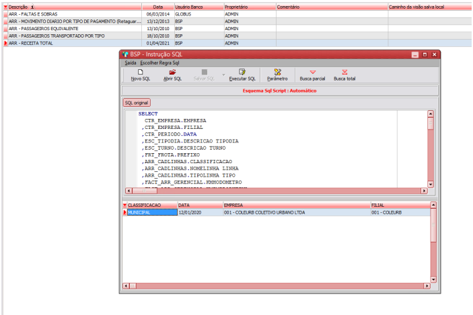Select the SQL original tab
Screen dimensions: 473x315
[137, 103]
